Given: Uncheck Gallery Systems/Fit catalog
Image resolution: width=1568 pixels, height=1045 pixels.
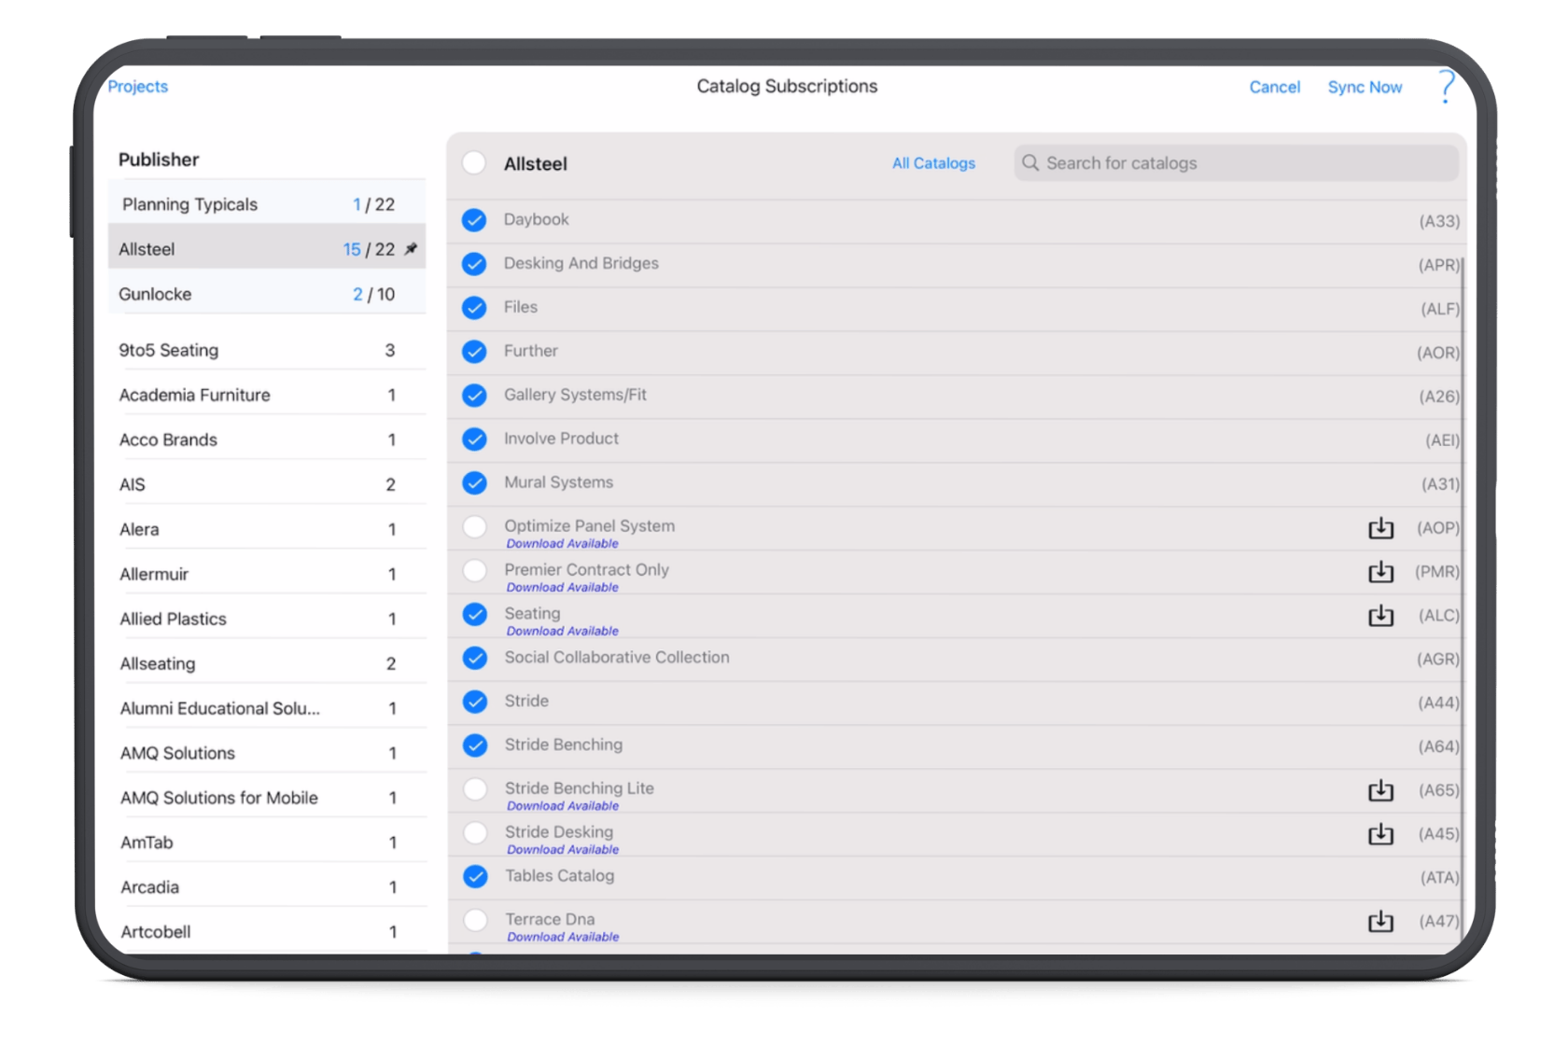Looking at the screenshot, I should pyautogui.click(x=474, y=396).
